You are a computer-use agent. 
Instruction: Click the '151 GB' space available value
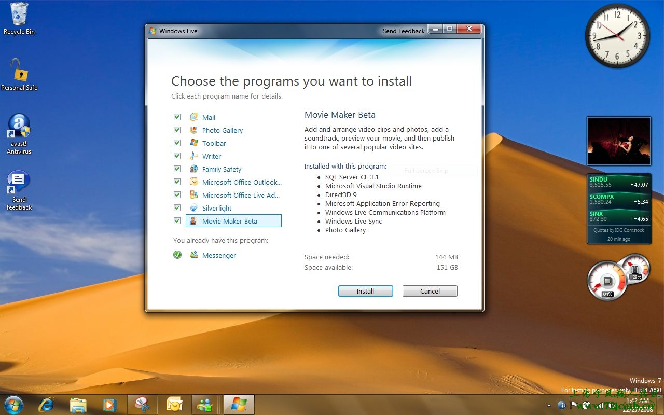447,267
